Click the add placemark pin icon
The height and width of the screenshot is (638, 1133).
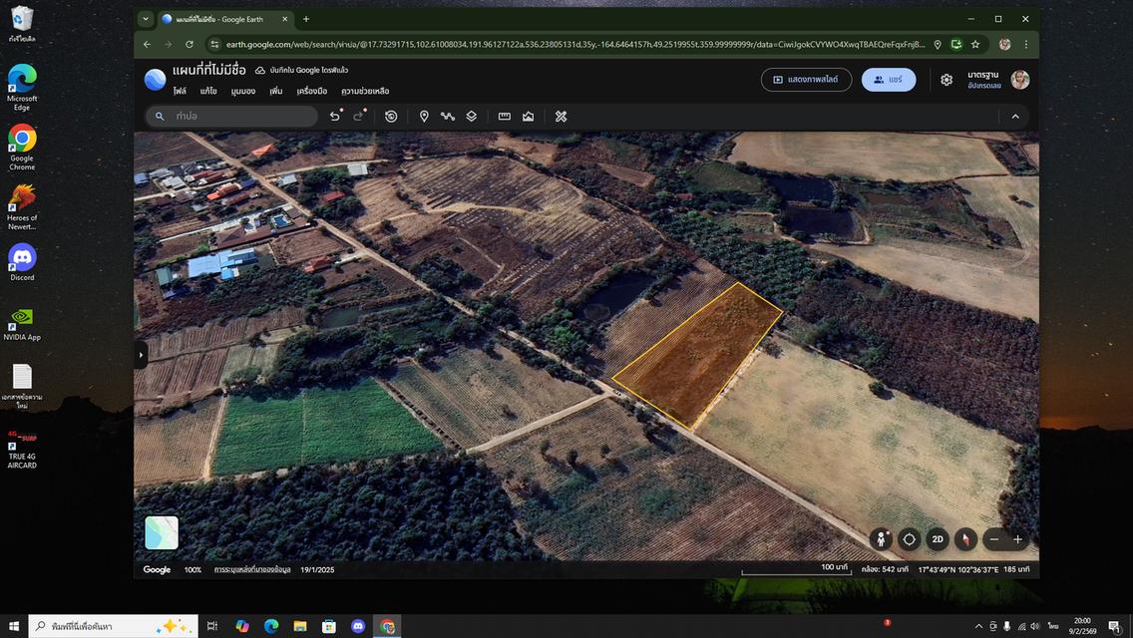[x=424, y=117]
